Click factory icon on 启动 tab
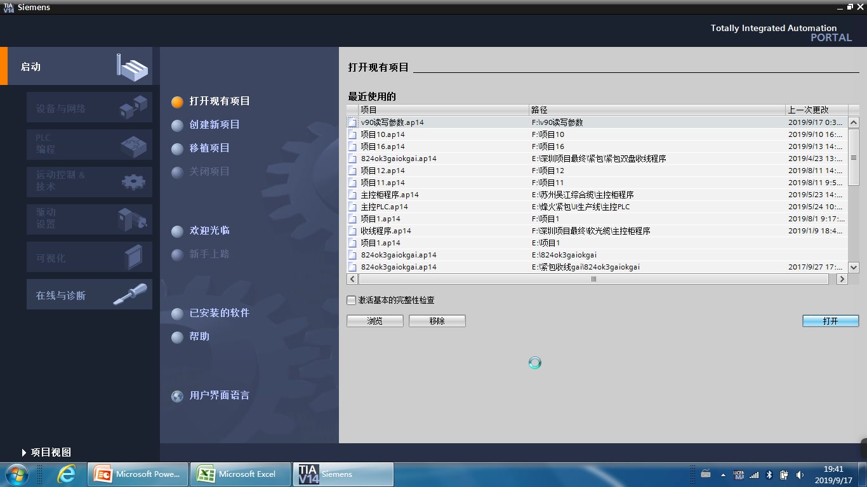The image size is (867, 487). pos(132,66)
